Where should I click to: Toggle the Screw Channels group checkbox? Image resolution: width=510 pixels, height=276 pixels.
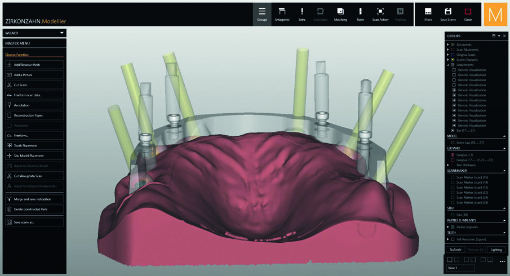(x=453, y=60)
